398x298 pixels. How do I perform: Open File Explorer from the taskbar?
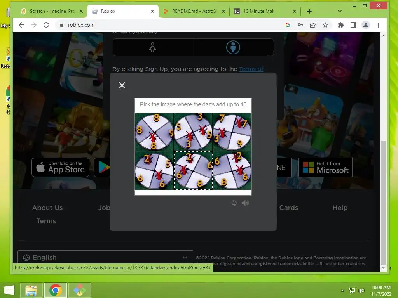(31, 290)
